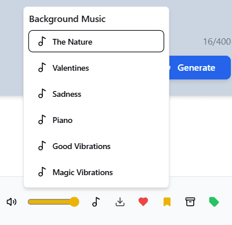232x225 pixels.
Task: Click the 16/400 character counter
Action: [217, 42]
